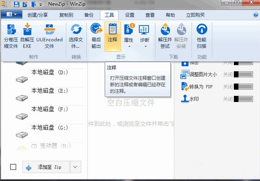Tick the checkbox beside 添加至 Zip

(13, 167)
